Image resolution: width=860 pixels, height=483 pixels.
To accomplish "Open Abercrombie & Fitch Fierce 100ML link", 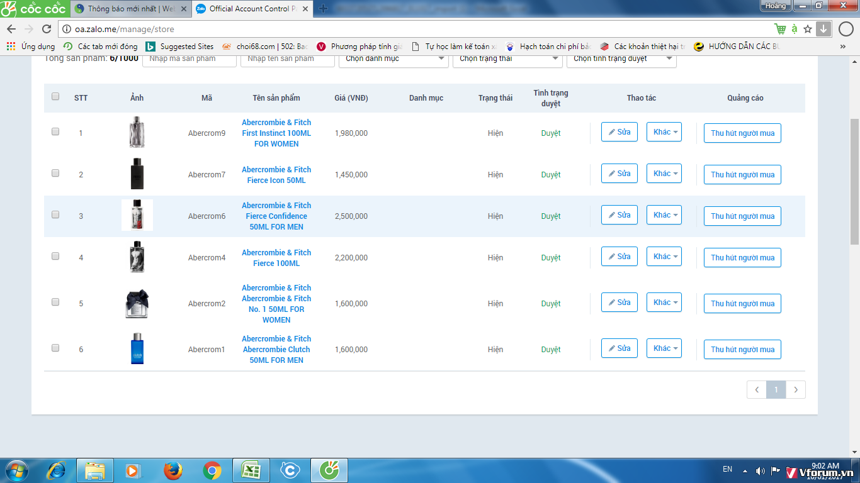I will [x=276, y=258].
